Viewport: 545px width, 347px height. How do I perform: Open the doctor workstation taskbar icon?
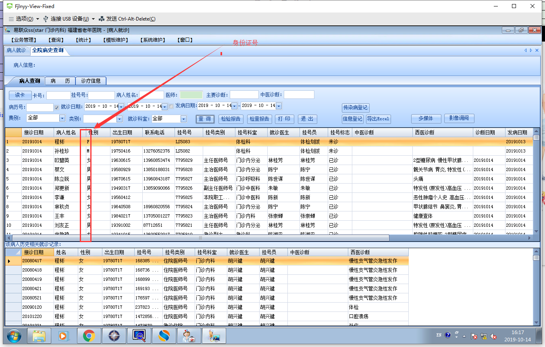(213, 336)
